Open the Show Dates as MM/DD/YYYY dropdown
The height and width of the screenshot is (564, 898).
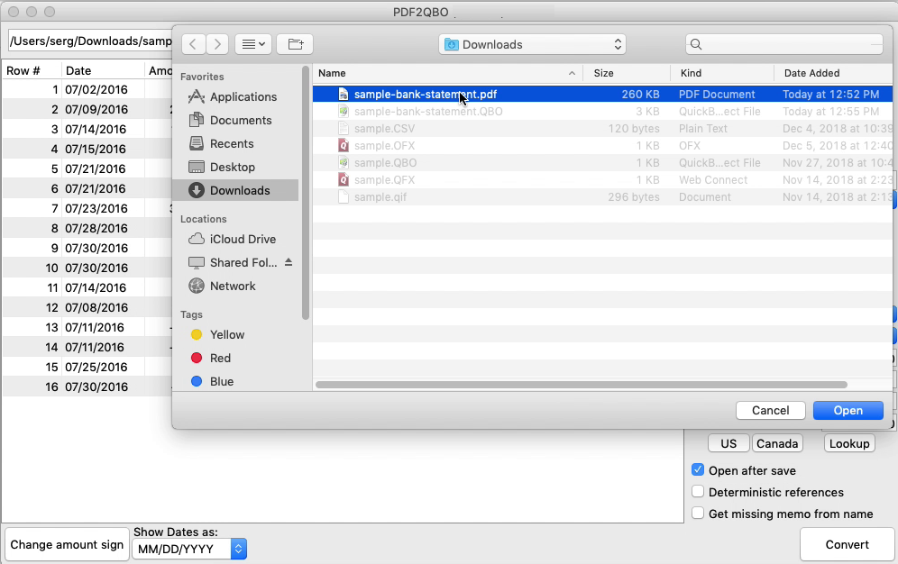click(x=189, y=549)
